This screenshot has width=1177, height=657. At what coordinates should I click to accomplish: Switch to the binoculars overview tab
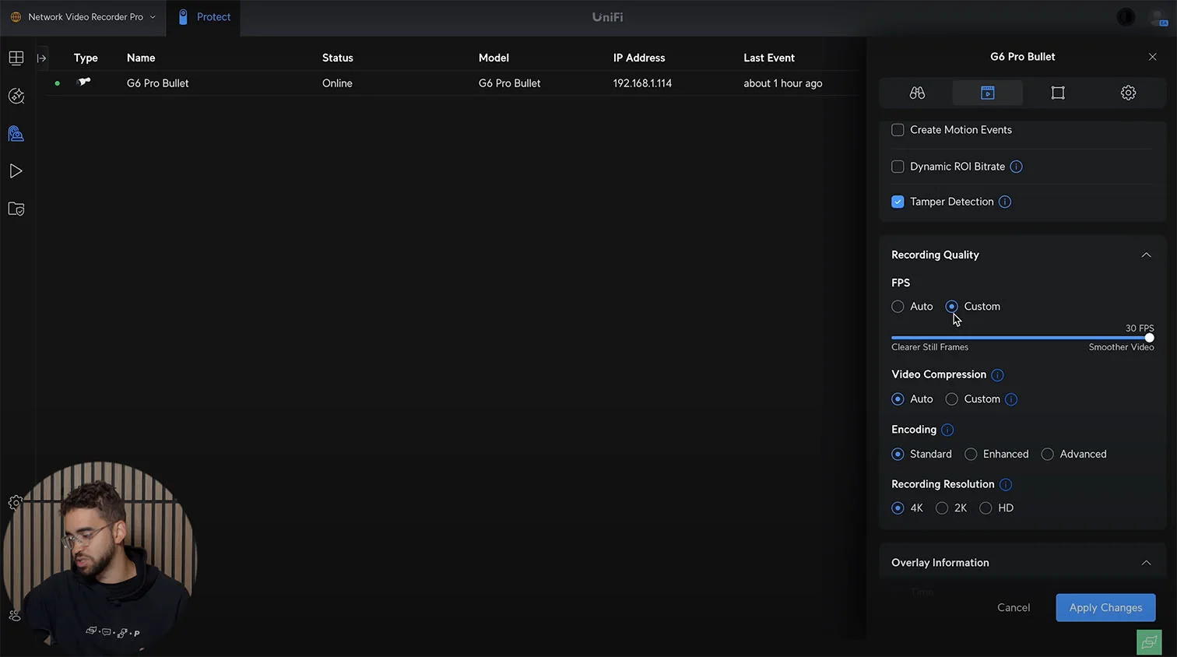[x=917, y=93]
